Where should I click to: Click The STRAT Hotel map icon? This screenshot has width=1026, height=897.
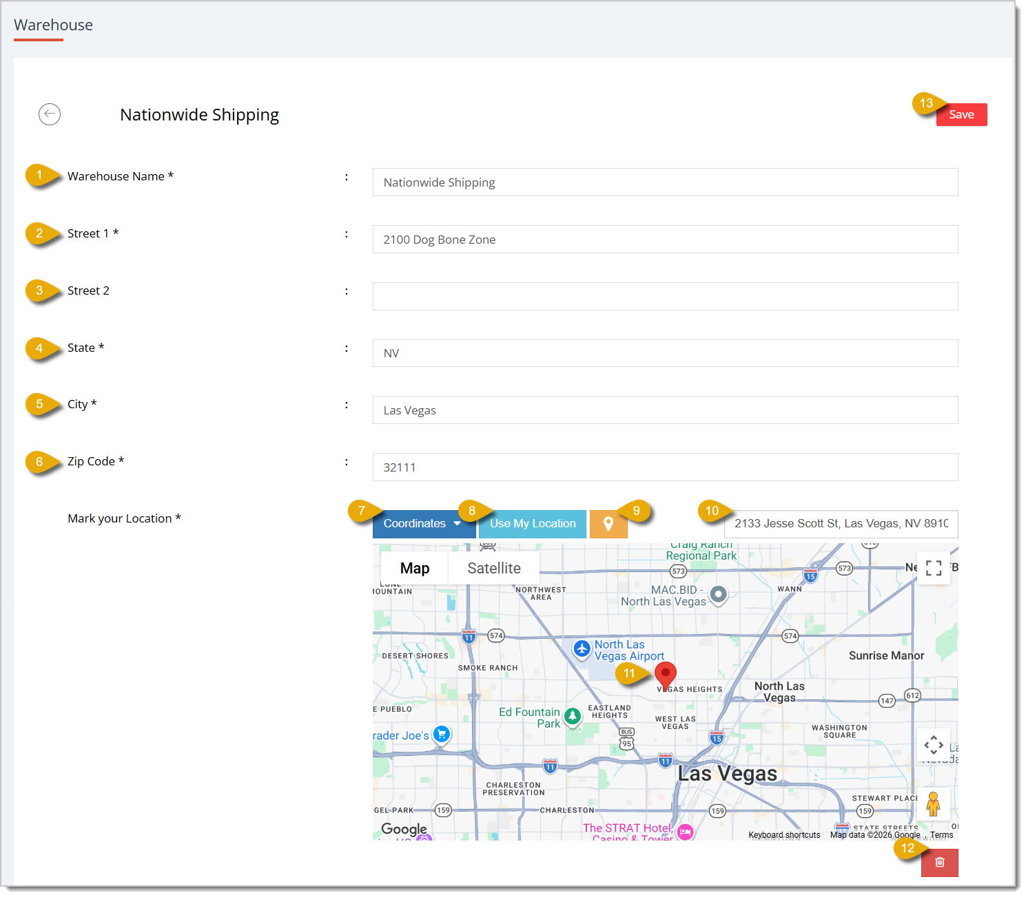(x=685, y=832)
